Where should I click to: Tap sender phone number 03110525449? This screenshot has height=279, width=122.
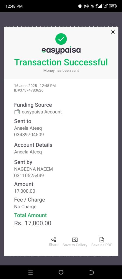tap(29, 176)
